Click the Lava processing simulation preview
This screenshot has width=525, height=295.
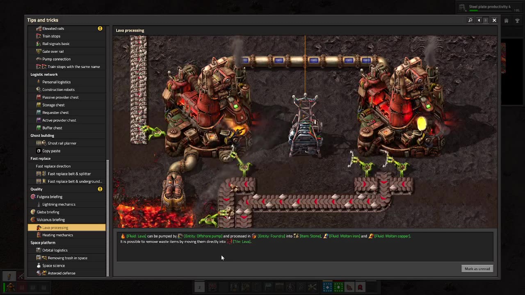[x=305, y=132]
